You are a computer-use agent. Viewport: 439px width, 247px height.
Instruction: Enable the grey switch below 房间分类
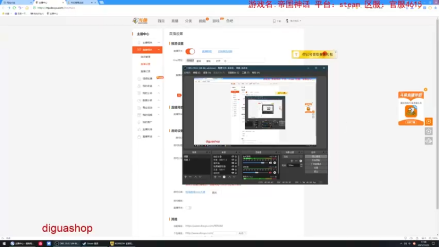pos(188,208)
